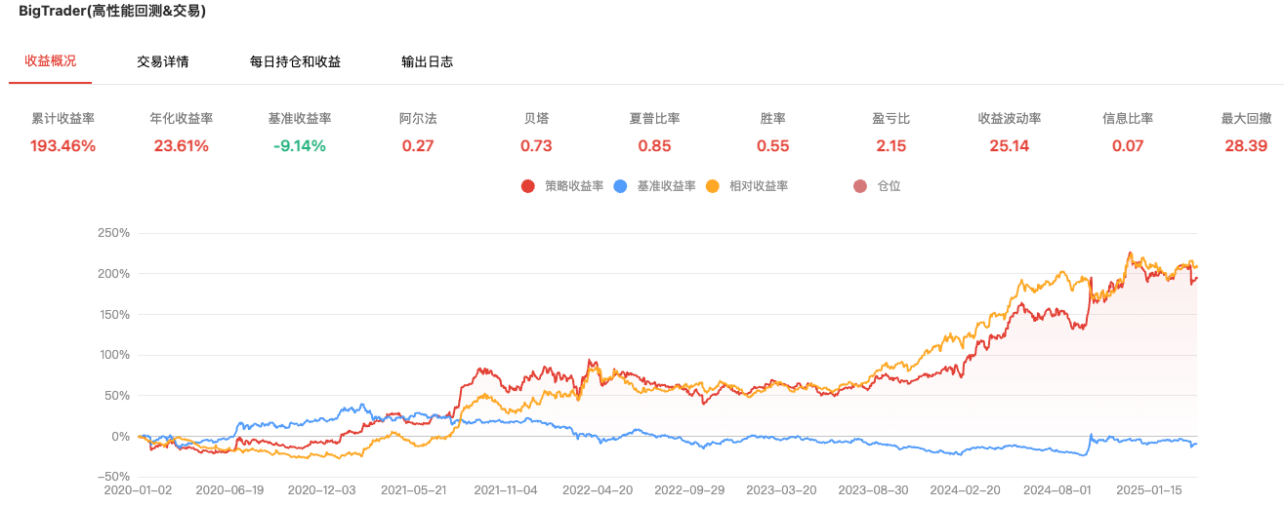Click the green -9.14% benchmark return value
This screenshot has height=506, width=1284.
point(300,146)
